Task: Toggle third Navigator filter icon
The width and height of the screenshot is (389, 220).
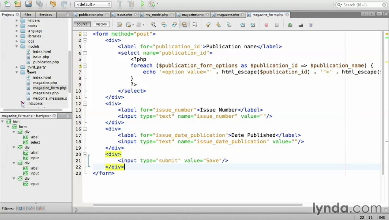Action: pyautogui.click(x=40, y=208)
